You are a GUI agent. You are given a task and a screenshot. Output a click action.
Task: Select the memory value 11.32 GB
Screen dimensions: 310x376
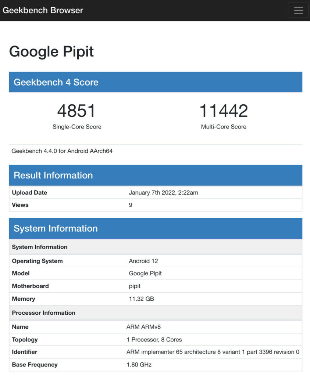pos(142,299)
